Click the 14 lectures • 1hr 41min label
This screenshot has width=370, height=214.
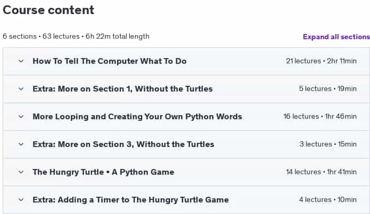point(321,172)
